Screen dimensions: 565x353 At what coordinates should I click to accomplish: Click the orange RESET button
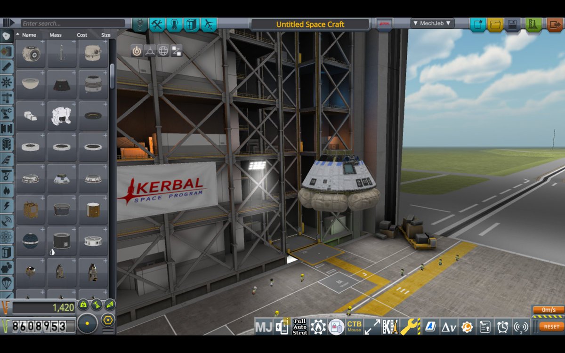point(551,326)
